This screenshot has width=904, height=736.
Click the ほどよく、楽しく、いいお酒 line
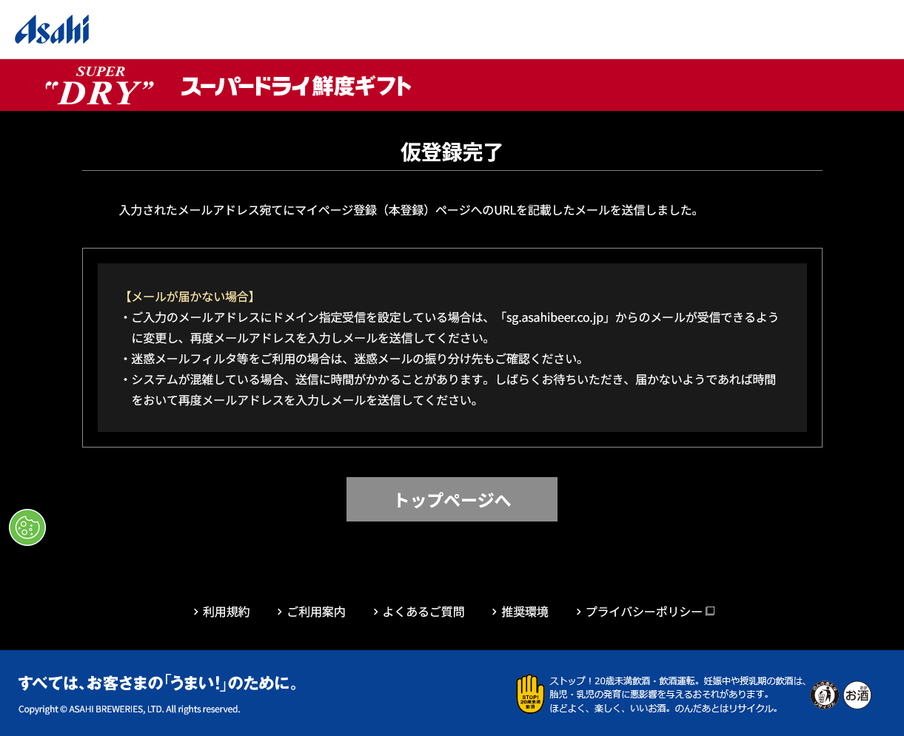click(663, 708)
